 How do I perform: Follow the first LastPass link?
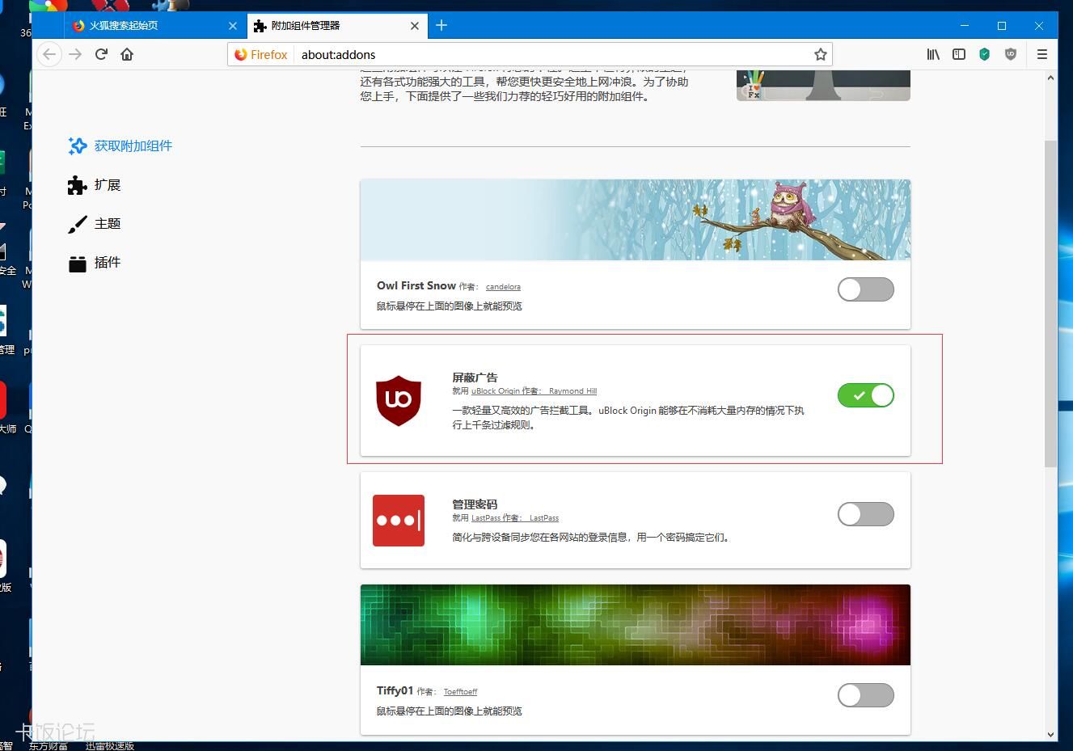[x=486, y=518]
